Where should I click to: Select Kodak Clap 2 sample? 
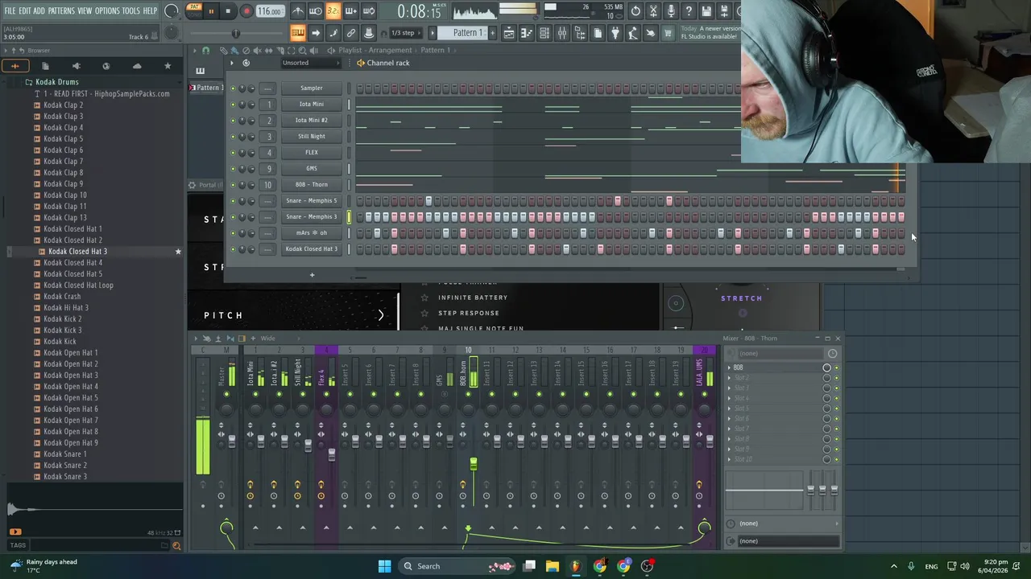(63, 105)
